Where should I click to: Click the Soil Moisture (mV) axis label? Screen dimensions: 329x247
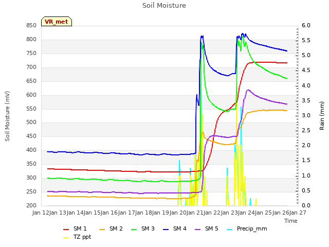coord(7,116)
